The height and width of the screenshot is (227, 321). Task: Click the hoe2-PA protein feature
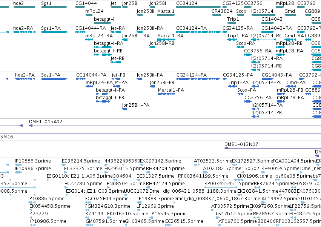[25, 79]
